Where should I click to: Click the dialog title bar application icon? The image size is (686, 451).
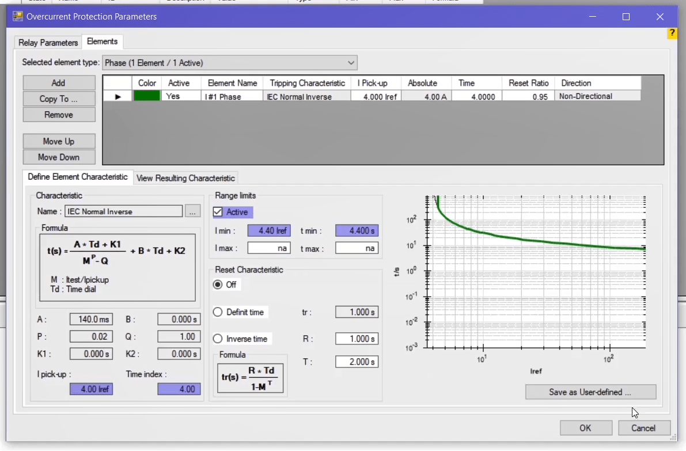pyautogui.click(x=17, y=16)
